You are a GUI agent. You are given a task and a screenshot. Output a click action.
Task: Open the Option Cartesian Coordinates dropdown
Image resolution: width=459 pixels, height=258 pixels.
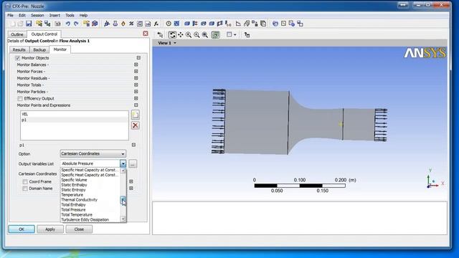(x=93, y=153)
